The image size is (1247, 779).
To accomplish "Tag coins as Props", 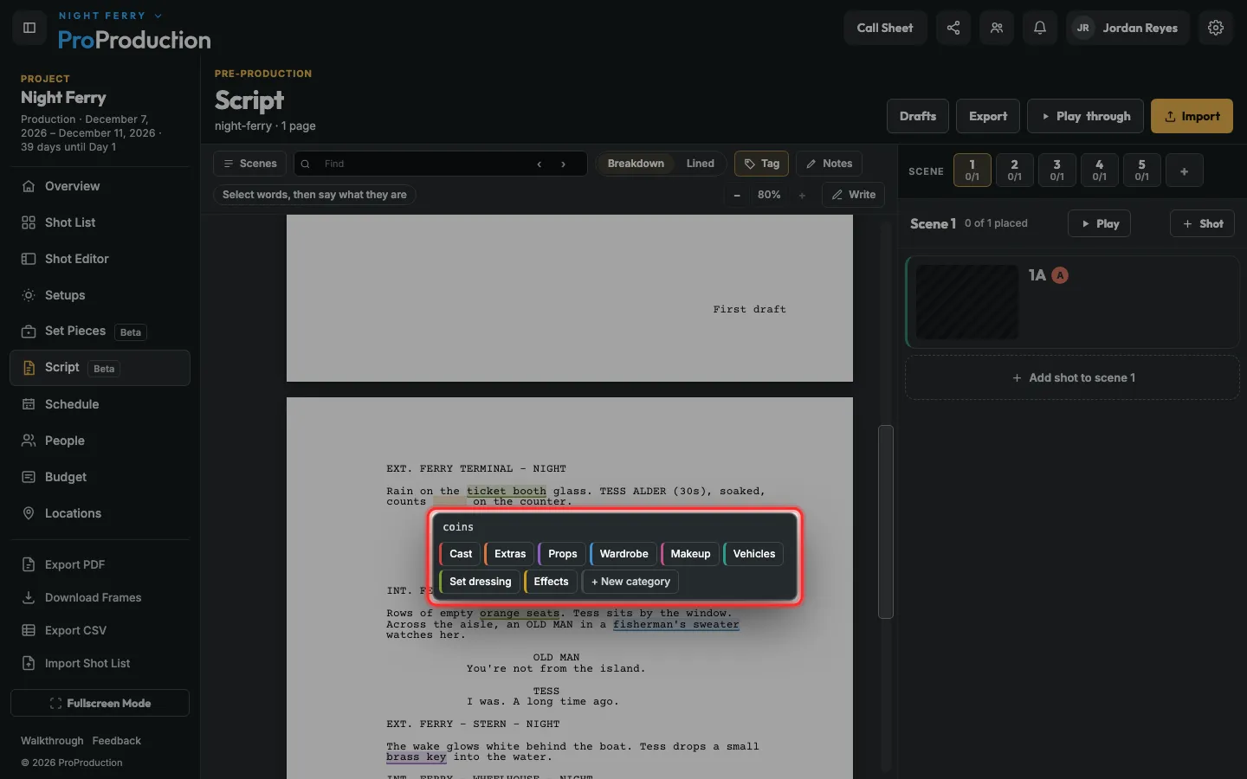I will 562,554.
